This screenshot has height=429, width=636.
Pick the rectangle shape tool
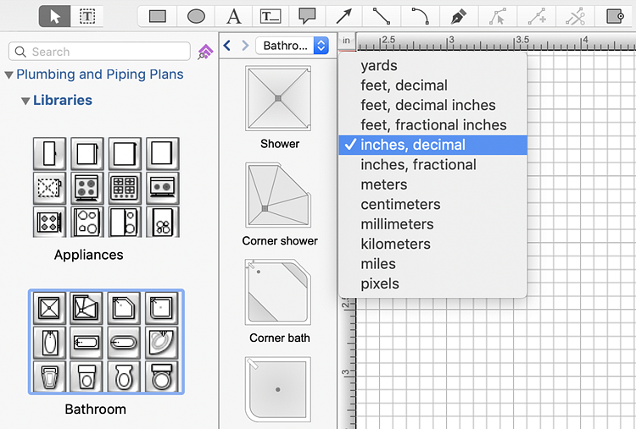[x=157, y=15]
